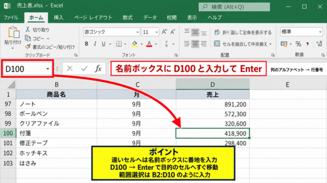
Task: Click the accounting number format icon
Action: pos(284,44)
